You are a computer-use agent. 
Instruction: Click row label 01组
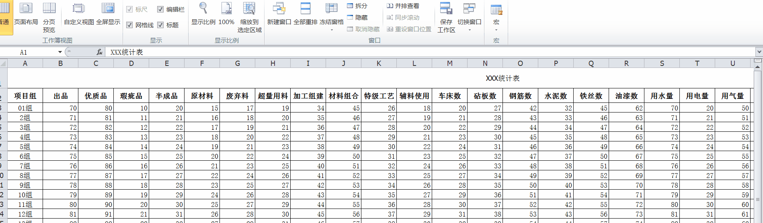coord(25,108)
